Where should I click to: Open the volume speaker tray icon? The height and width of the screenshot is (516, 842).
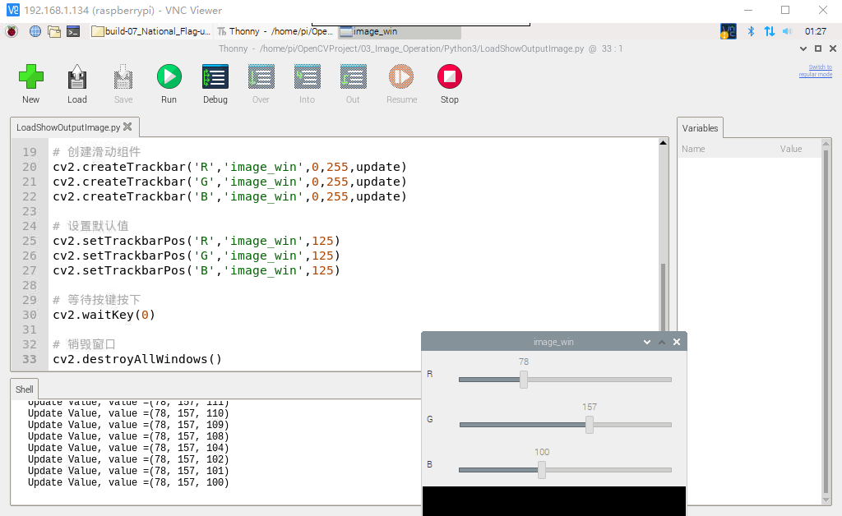coord(787,32)
